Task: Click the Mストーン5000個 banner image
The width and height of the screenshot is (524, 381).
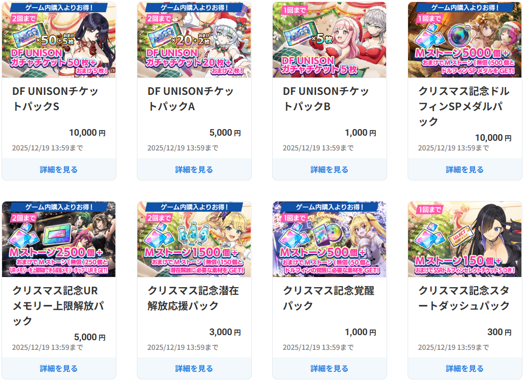Action: pos(465,40)
